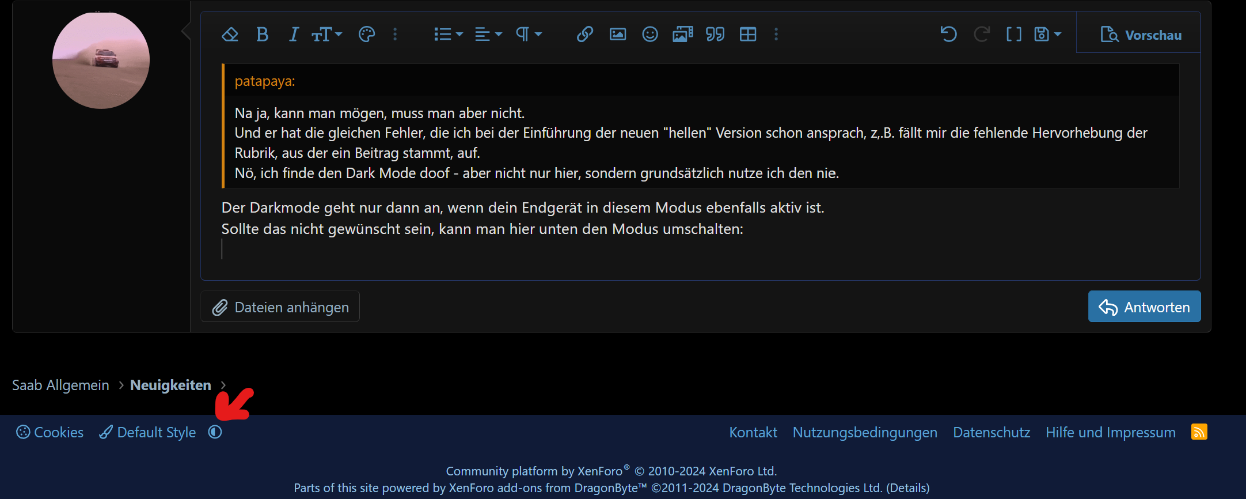Click Dateien anhängen attach button
The height and width of the screenshot is (499, 1246).
coord(280,307)
